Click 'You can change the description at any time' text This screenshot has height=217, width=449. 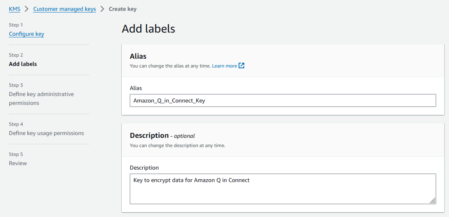[177, 145]
